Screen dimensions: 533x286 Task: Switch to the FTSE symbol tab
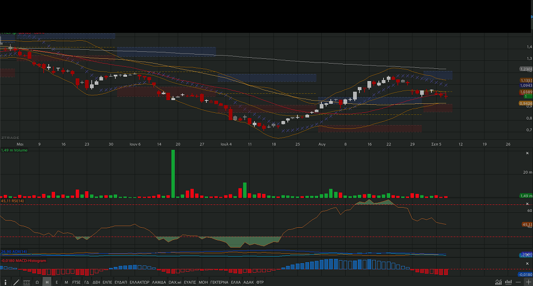click(76, 282)
